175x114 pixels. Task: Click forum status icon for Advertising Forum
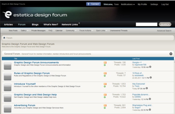point(8,109)
